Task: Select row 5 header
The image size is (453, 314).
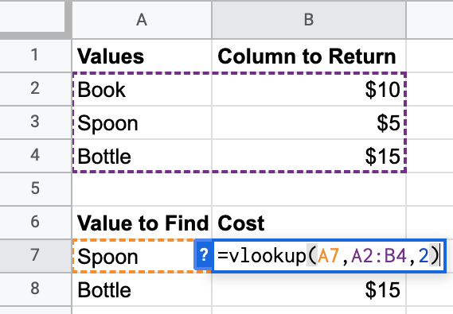Action: [35, 189]
